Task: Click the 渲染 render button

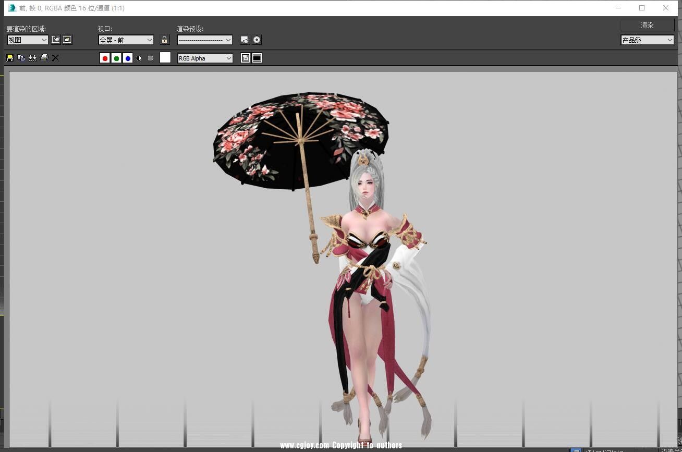Action: [647, 25]
